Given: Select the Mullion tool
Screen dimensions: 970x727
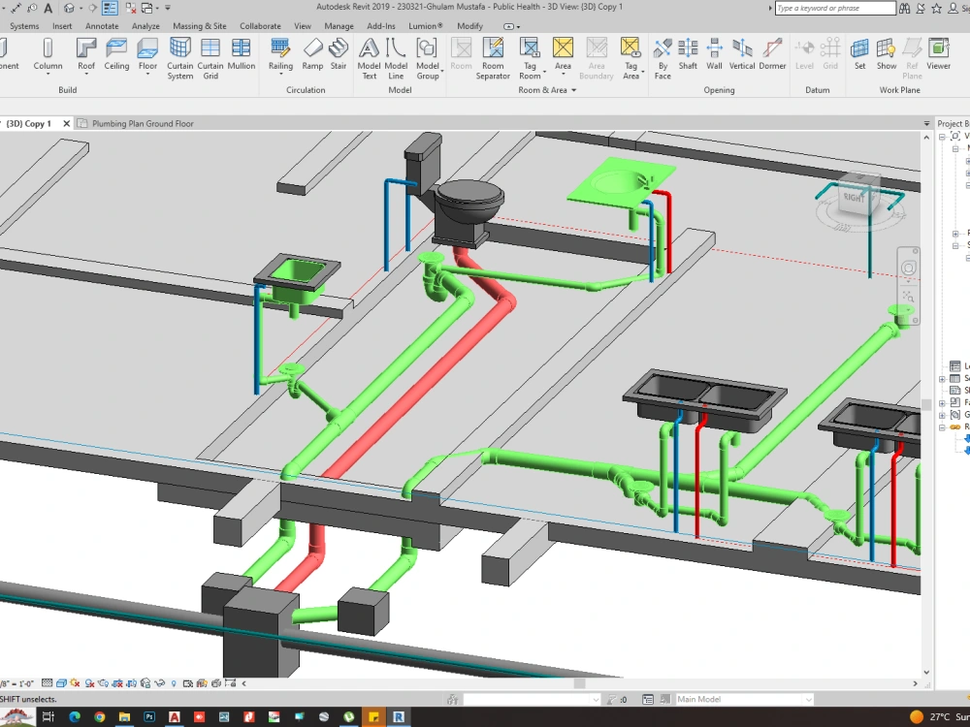Looking at the screenshot, I should point(242,54).
